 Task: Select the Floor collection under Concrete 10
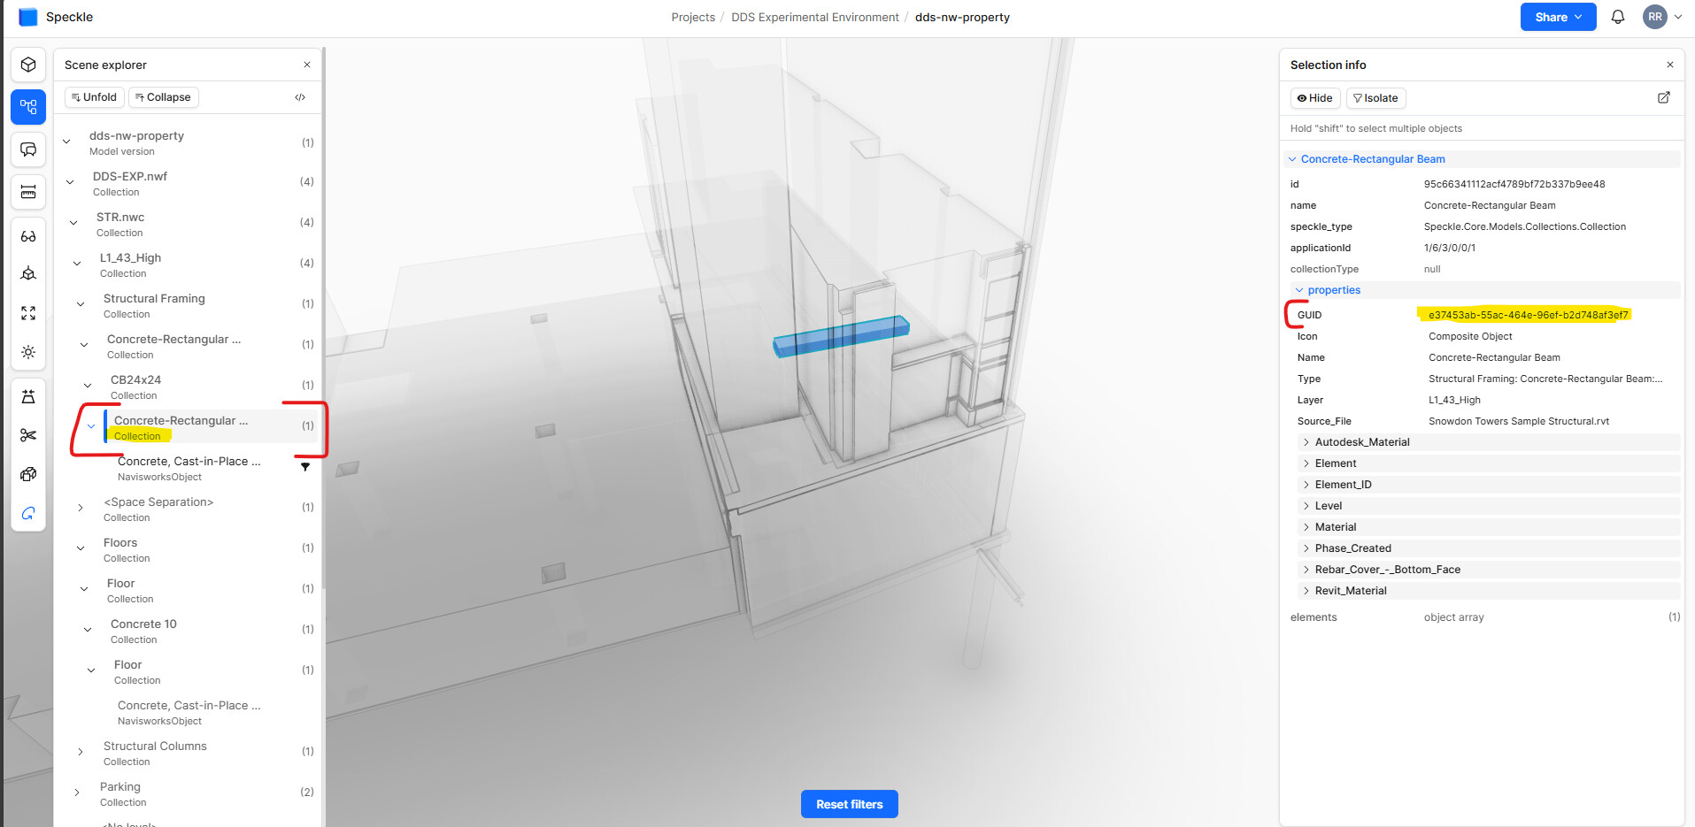pos(137,671)
